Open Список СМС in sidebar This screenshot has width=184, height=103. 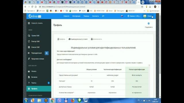pos(34,47)
